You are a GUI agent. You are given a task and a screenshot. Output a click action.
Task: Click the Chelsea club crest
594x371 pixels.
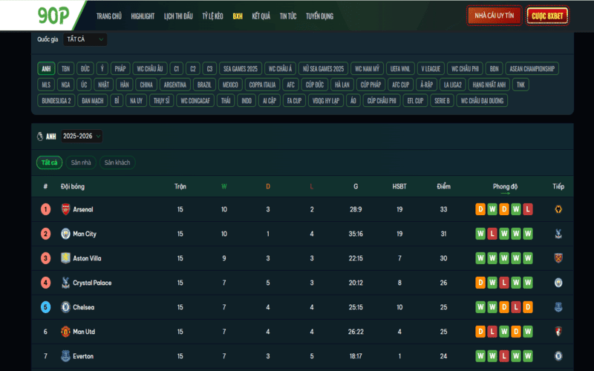click(x=65, y=307)
